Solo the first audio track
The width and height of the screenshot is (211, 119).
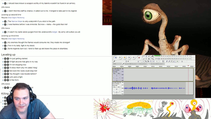pos(119,73)
